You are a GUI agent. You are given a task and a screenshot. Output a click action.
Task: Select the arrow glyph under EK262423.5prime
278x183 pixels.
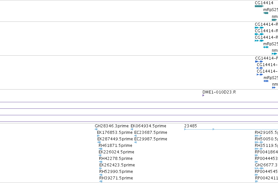(101, 169)
